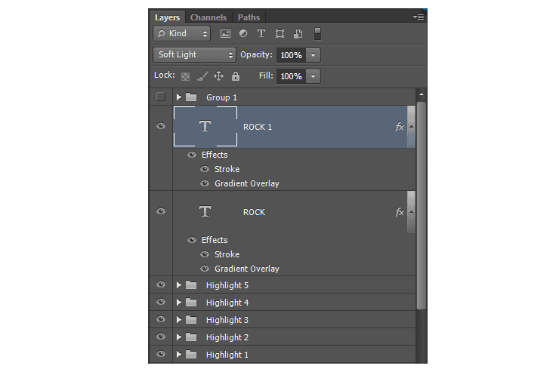Screen dimensions: 559x372
Task: Switch to the Channels tab
Action: click(x=208, y=17)
